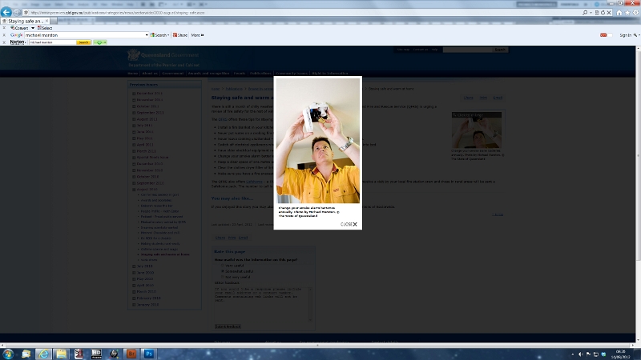Screen dimensions: 641x360
Task: Expand the January 2010 issue
Action: click(x=134, y=305)
